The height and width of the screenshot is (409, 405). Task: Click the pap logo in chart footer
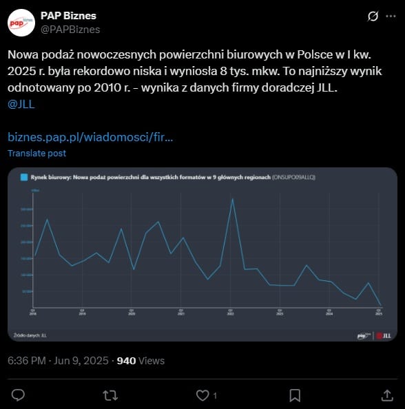coord(364,336)
